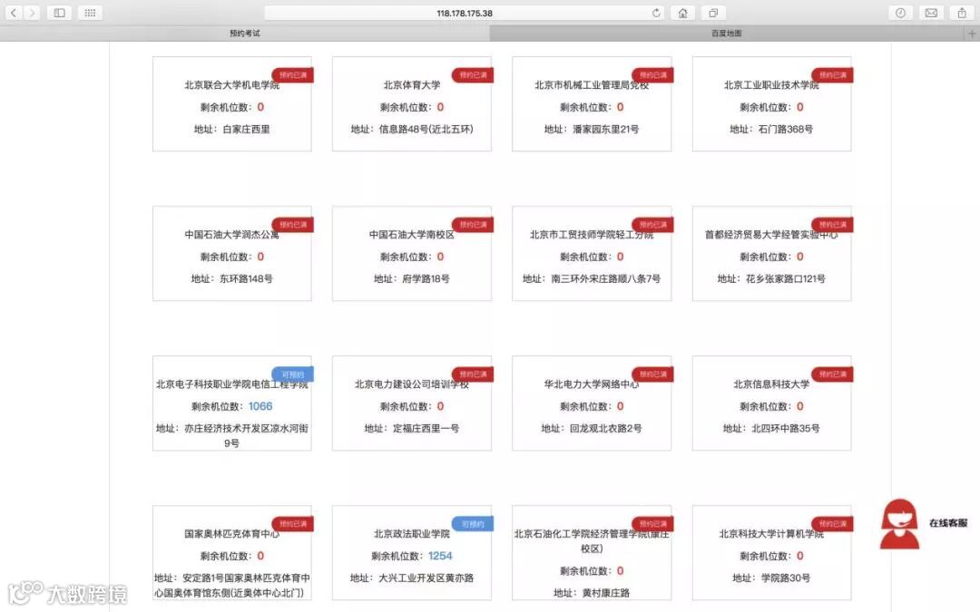Click 预约已满 badge on 国家奥林匹克体育中心

click(x=292, y=524)
